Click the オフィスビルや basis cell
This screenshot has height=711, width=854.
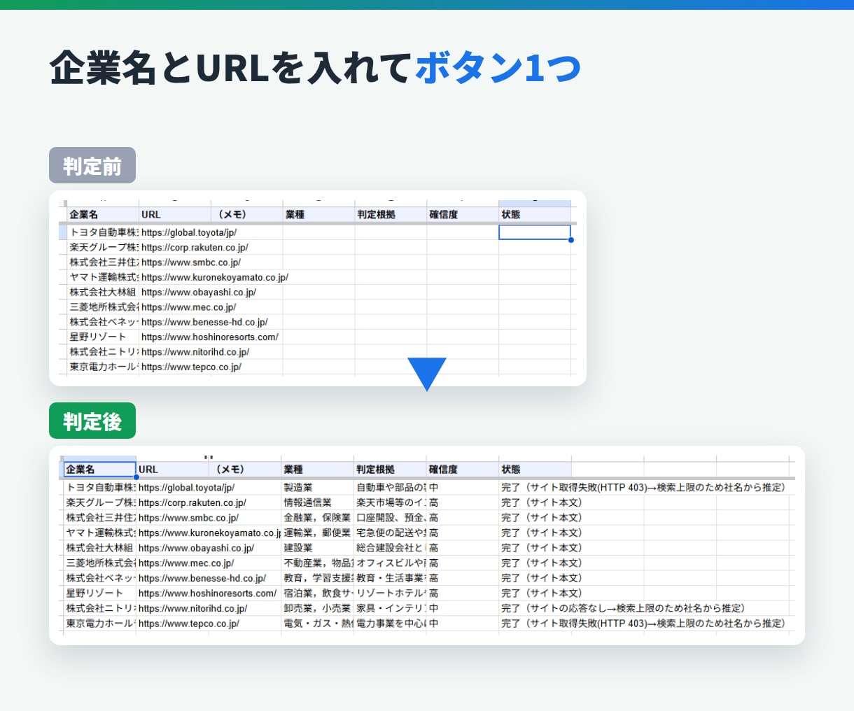click(x=390, y=563)
